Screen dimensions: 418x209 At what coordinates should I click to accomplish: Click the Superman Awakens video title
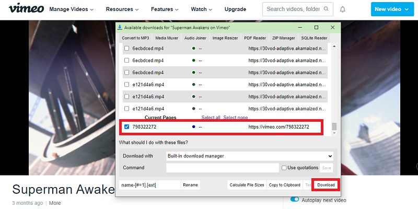coord(63,190)
